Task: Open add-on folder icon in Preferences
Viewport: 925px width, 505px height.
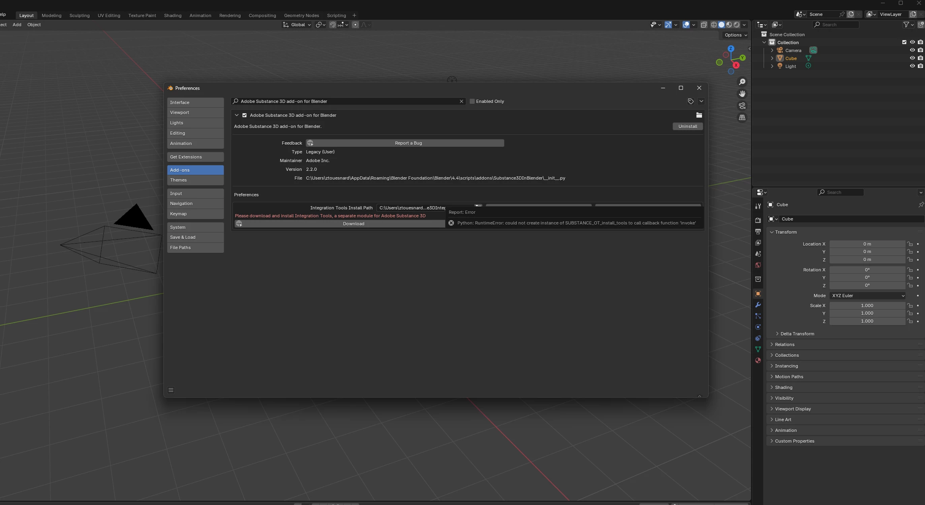Action: click(x=699, y=115)
